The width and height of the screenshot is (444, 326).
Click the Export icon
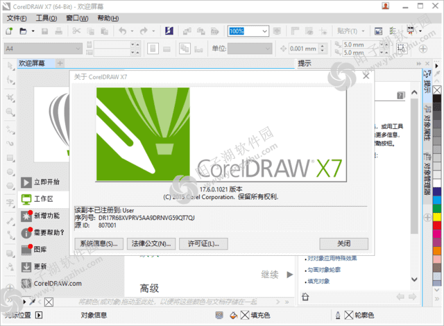[x=201, y=31]
